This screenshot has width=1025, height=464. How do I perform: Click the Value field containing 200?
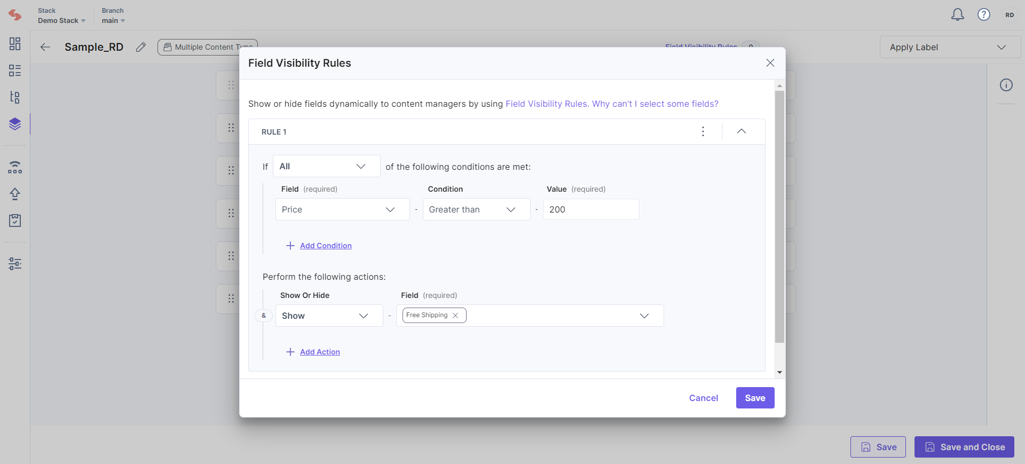(x=592, y=209)
